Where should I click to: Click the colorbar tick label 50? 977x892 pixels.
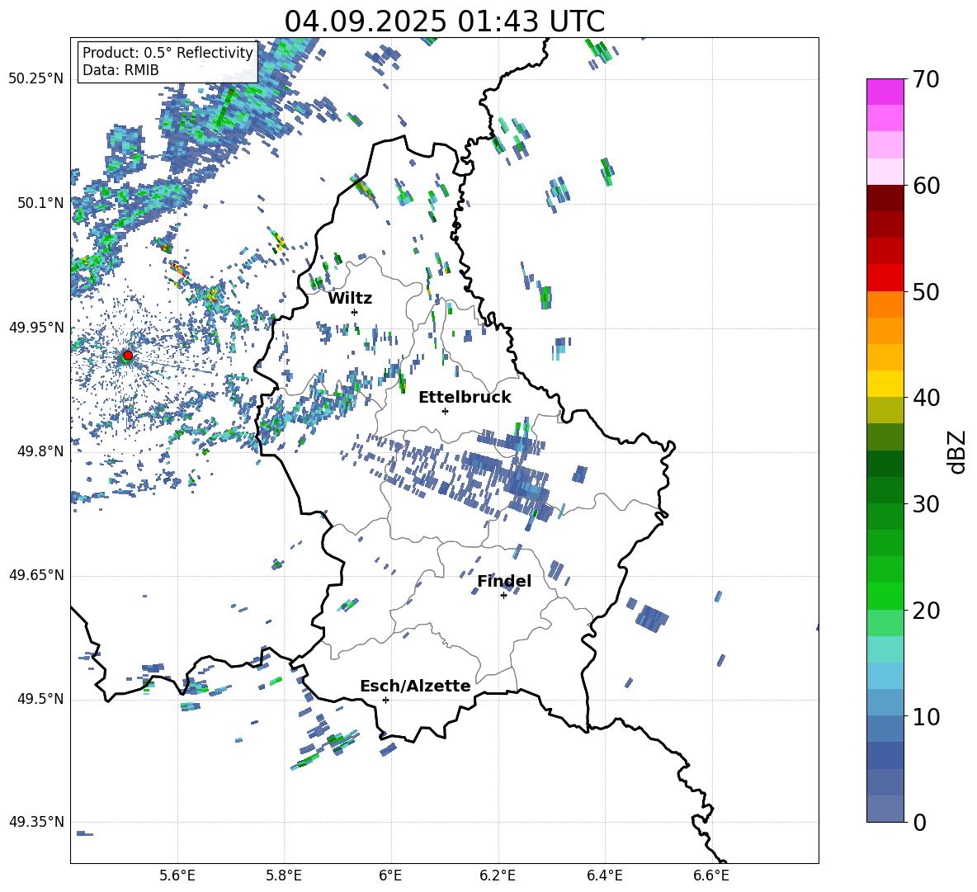pos(924,292)
